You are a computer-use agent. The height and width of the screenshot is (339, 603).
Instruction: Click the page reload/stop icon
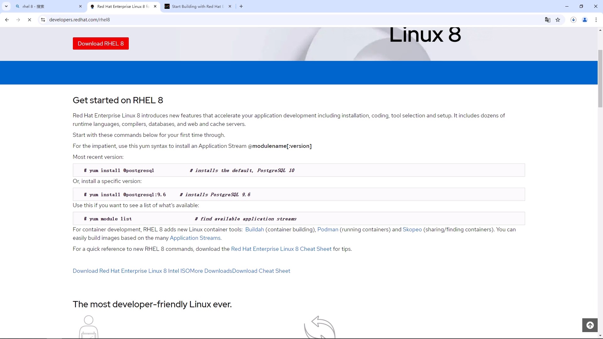coord(30,19)
